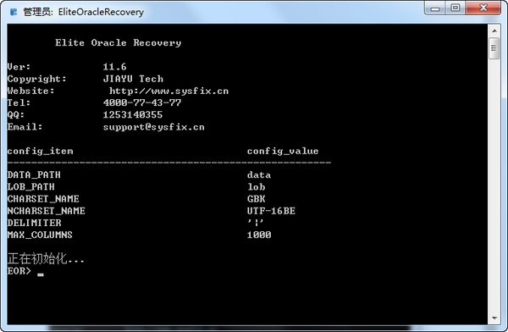Click the Tel number 4000-77-43-77
The height and width of the screenshot is (332, 508).
142,102
